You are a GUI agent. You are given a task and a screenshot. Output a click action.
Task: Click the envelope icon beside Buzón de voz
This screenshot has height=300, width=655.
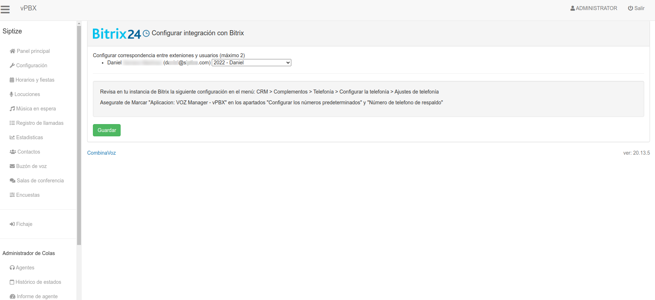coord(12,166)
